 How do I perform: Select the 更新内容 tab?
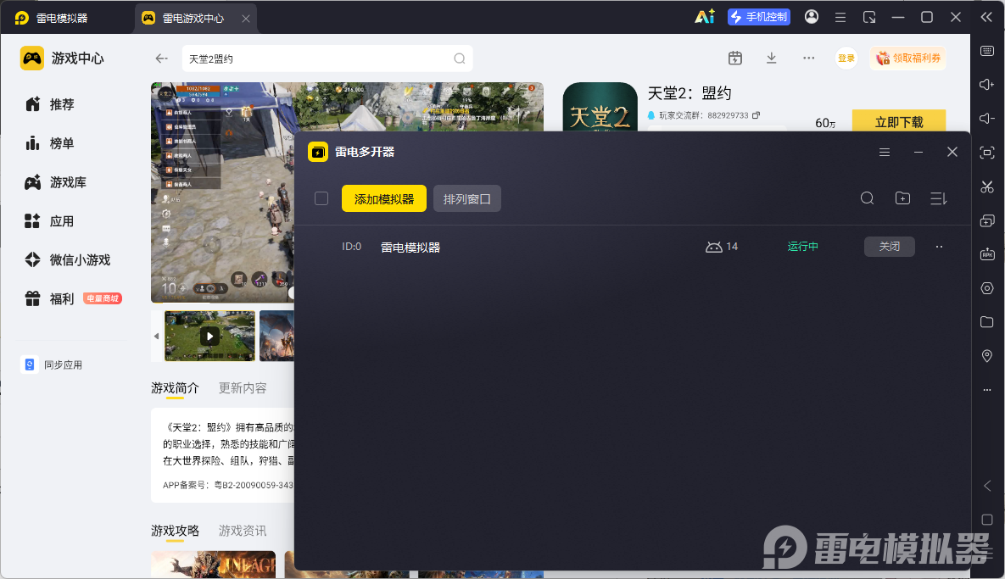click(243, 388)
